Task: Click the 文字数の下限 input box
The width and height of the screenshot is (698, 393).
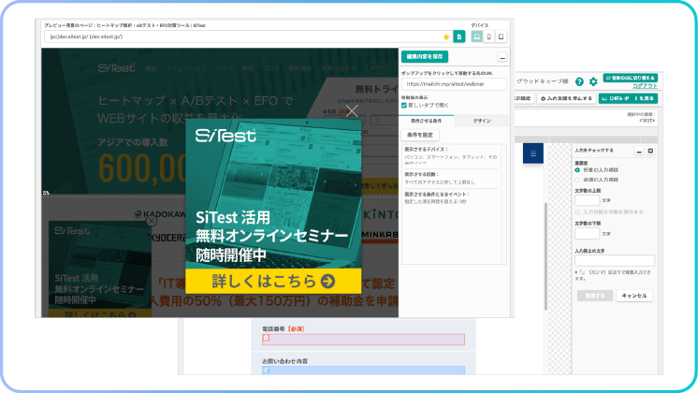Action: [587, 234]
